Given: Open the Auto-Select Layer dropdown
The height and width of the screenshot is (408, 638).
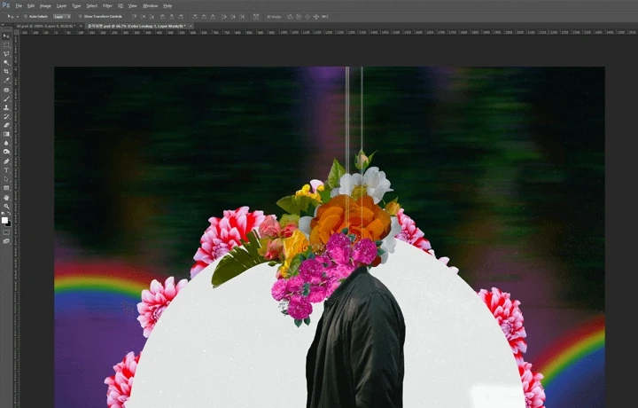Looking at the screenshot, I should (62, 17).
